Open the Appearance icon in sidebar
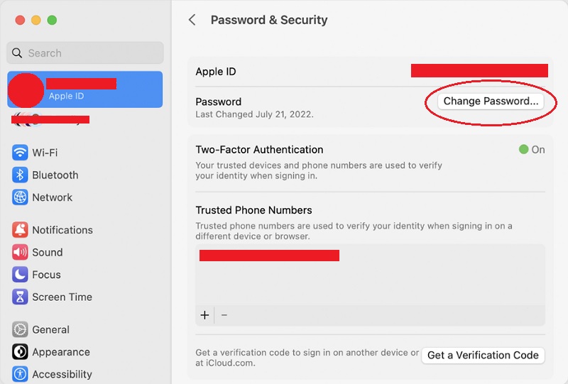Screen dimensions: 568x384 click(x=20, y=352)
